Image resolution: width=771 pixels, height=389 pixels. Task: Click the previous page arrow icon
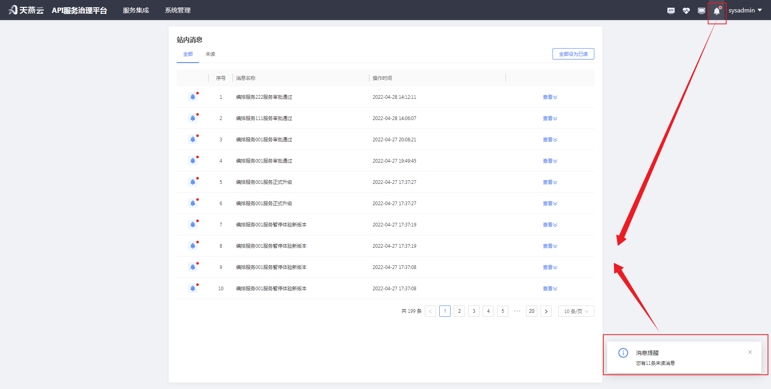tap(430, 311)
